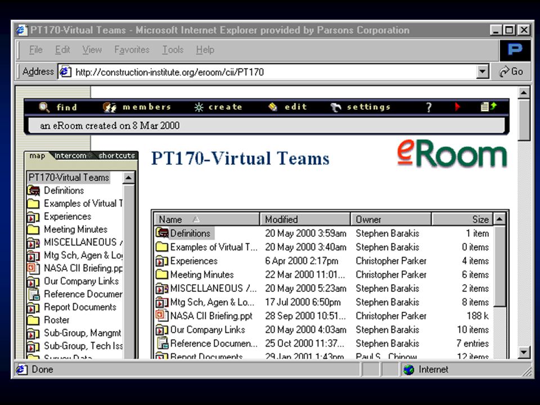Click the NASA CII Briefing.ppt file icon in list
The height and width of the screenshot is (405, 540).
(x=161, y=315)
